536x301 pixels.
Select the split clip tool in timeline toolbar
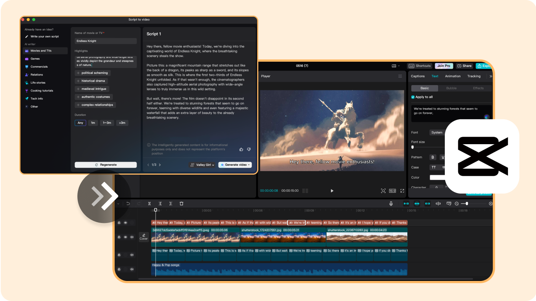pyautogui.click(x=149, y=204)
